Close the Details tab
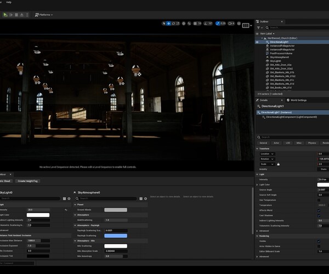This screenshot has width=329, height=274. pyautogui.click(x=282, y=100)
